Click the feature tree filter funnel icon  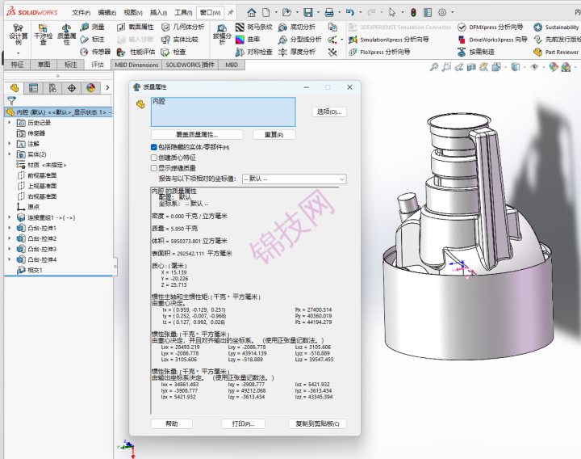[x=11, y=100]
